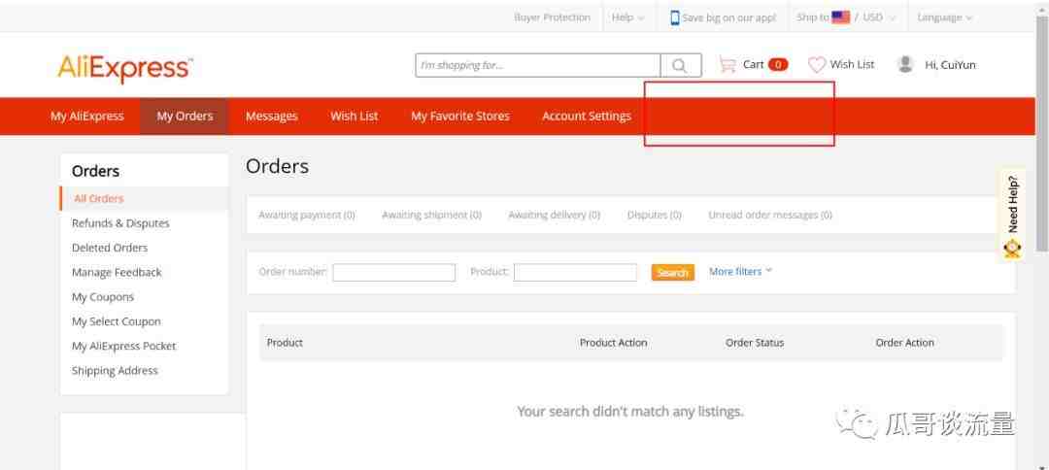
Task: Focus the Product input field
Action: pyautogui.click(x=575, y=272)
